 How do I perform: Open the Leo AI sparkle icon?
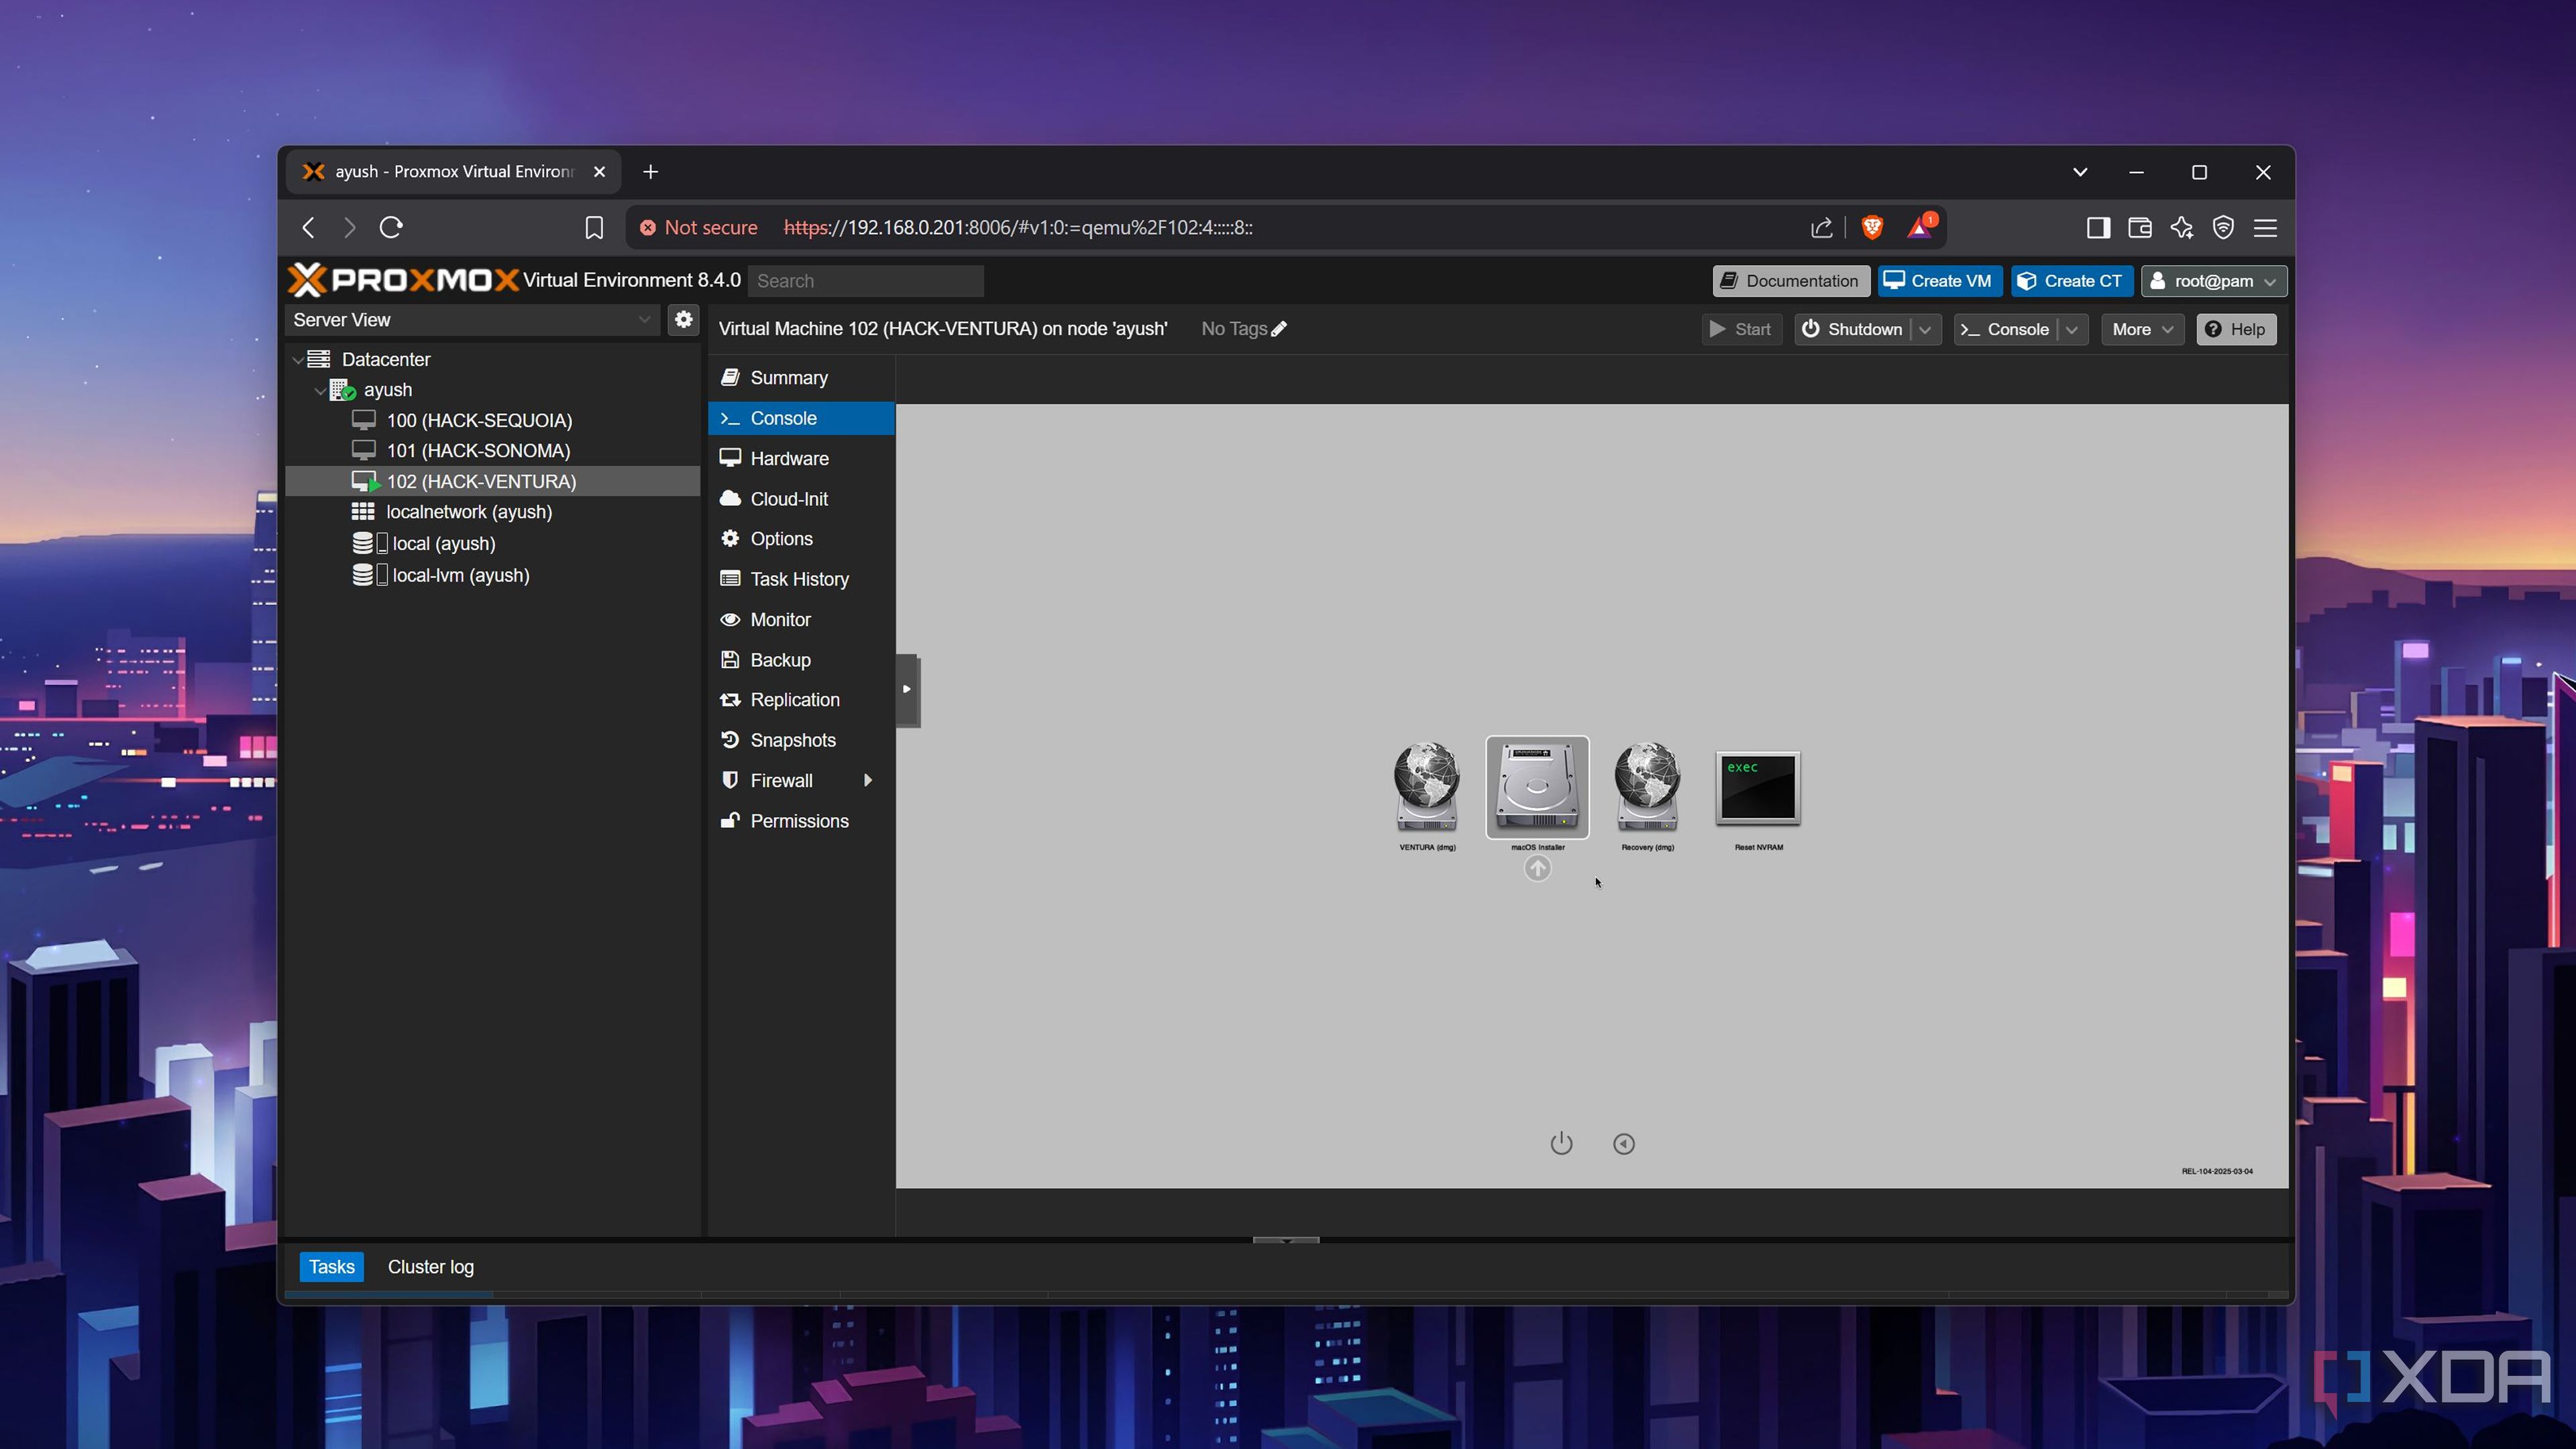click(2182, 228)
